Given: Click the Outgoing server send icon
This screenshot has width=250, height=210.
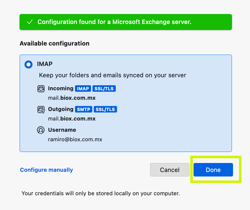Looking at the screenshot, I should [x=41, y=109].
